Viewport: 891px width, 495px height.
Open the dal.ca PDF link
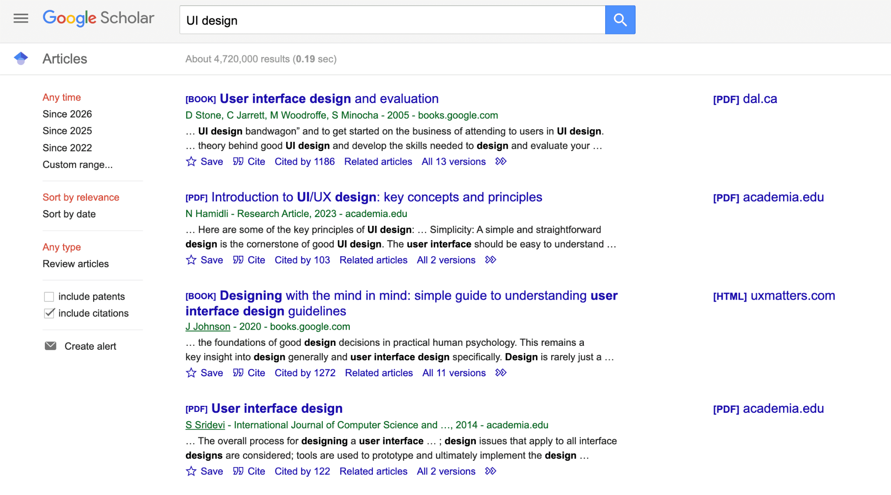tap(745, 99)
